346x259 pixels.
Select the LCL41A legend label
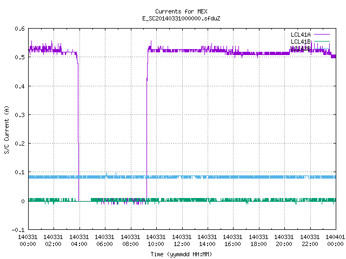click(301, 35)
